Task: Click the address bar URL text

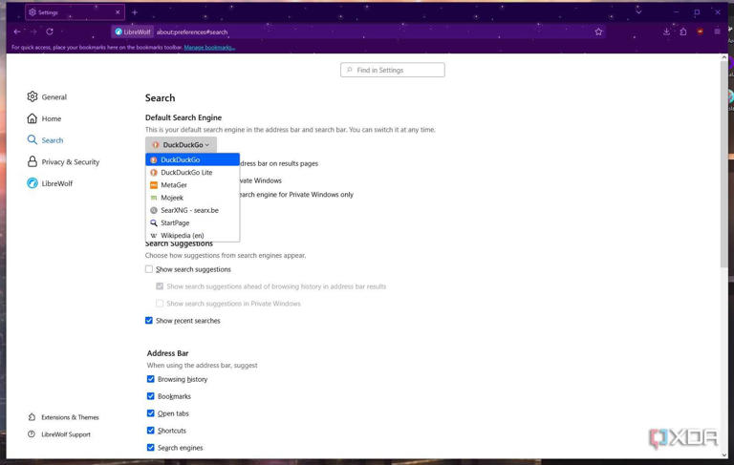Action: point(192,32)
